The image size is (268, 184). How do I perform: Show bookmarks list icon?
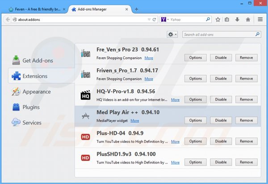[227, 20]
